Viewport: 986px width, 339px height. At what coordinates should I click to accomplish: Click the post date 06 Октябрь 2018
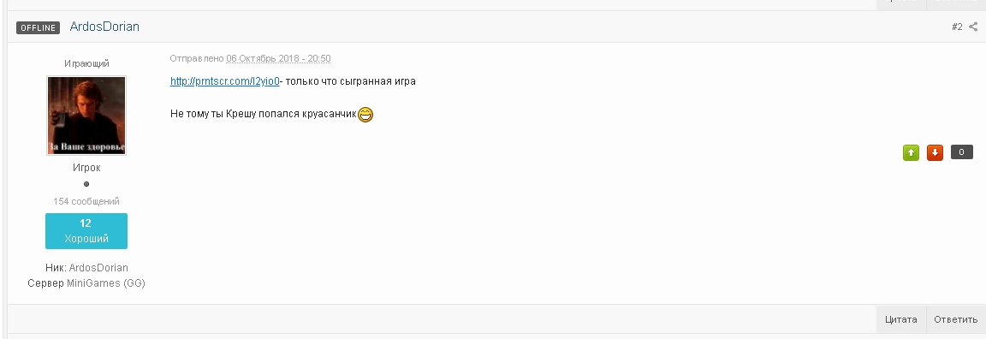tap(278, 58)
